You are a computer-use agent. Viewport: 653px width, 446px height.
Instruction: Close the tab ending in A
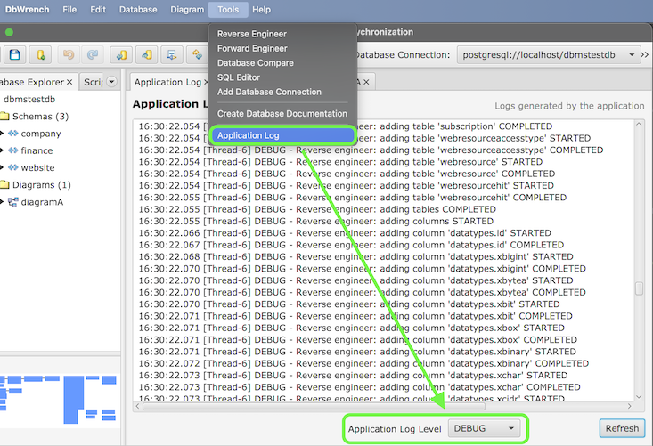(366, 82)
